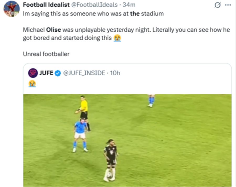Click the blue verified badge beside JUFE
Screen dimensions: 236x187
[x=58, y=73]
